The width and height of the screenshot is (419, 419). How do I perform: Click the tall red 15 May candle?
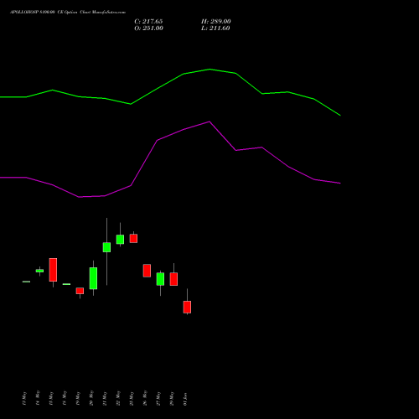point(53,270)
